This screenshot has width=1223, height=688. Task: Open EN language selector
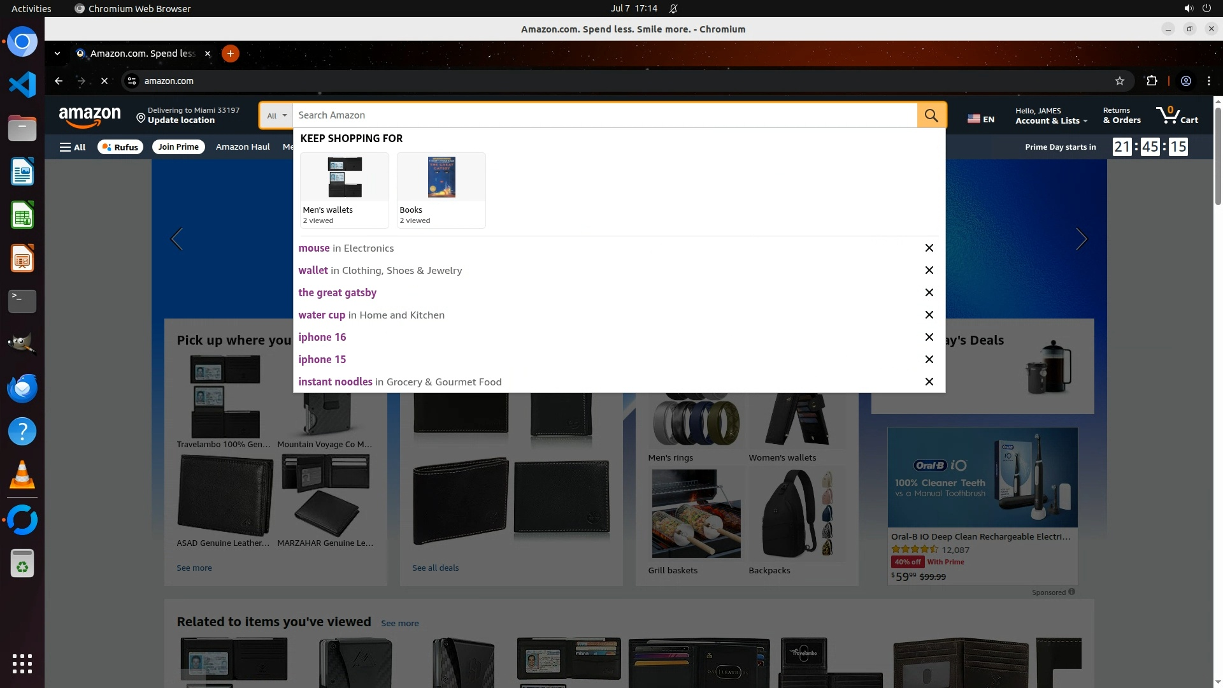[x=981, y=118]
